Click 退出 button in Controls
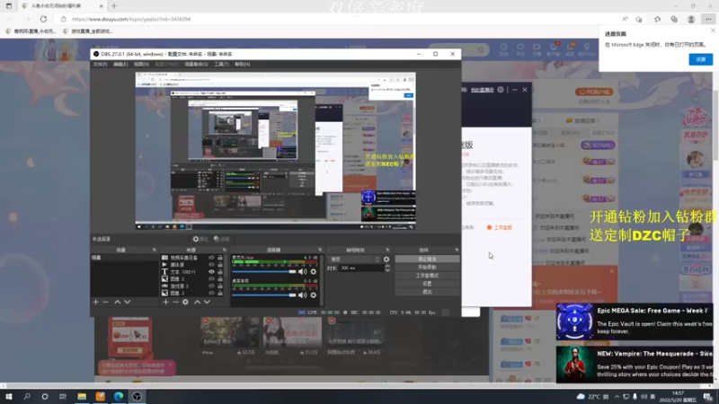The width and height of the screenshot is (719, 404). [x=427, y=293]
